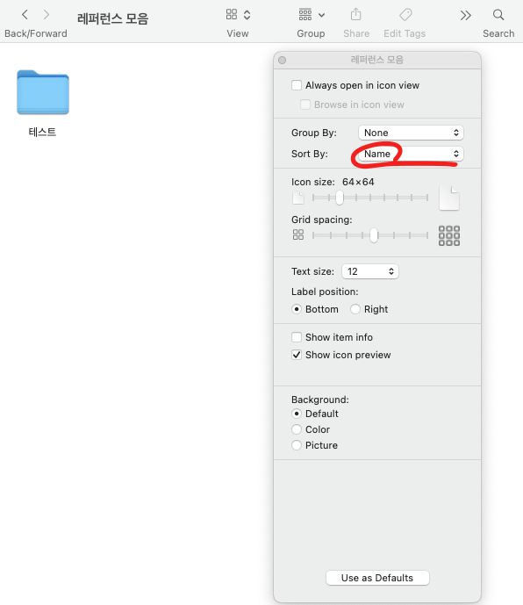Click the 테스트 folder name label
Screen dimensions: 523x605
point(42,132)
